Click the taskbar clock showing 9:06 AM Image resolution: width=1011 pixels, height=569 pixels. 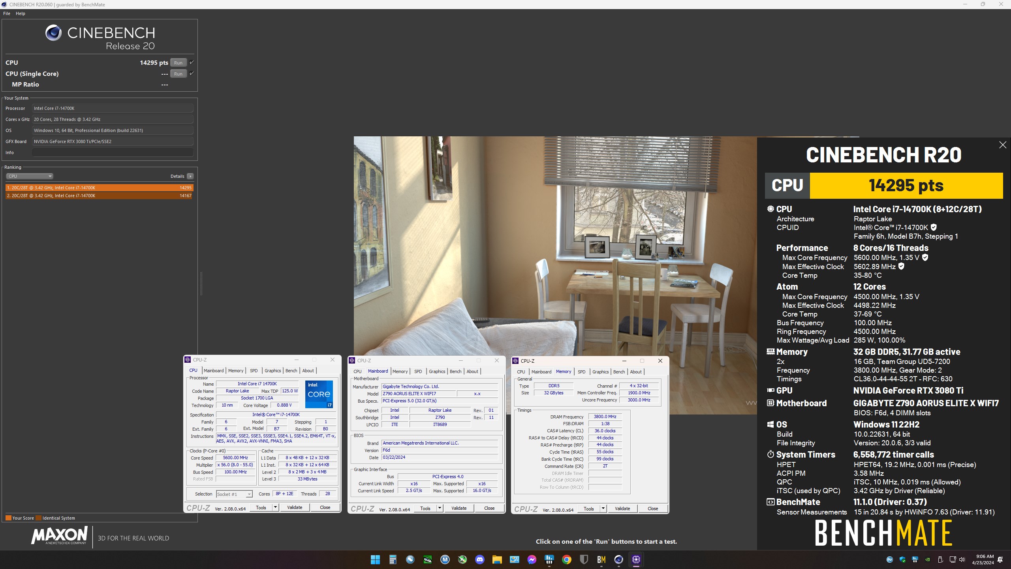[983, 560]
